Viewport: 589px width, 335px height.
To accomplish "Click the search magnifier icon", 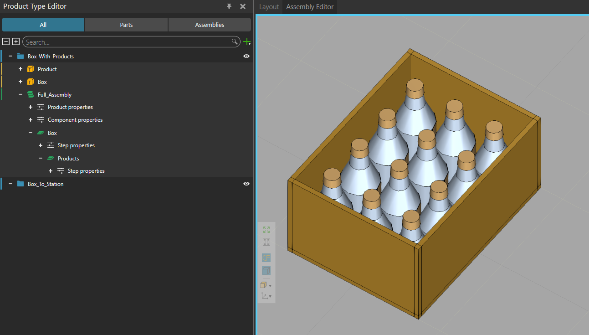I will (235, 42).
